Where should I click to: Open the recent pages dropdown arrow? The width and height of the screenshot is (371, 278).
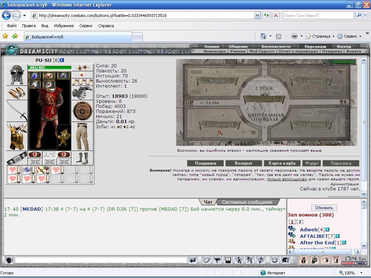24,16
